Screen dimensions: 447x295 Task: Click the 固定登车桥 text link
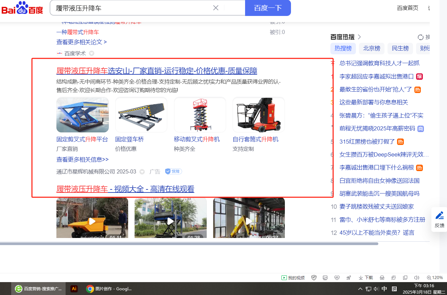[130, 140]
